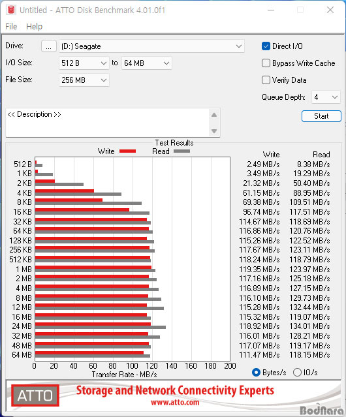Close the ATTO Disk Benchmark window

tap(330, 10)
